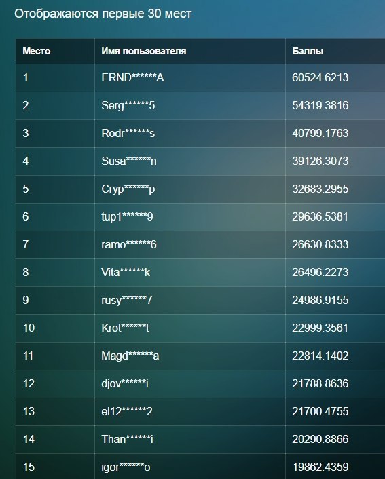Viewport: 385px width, 479px height.
Task: Click place number 5 in Место column
Action: point(26,189)
